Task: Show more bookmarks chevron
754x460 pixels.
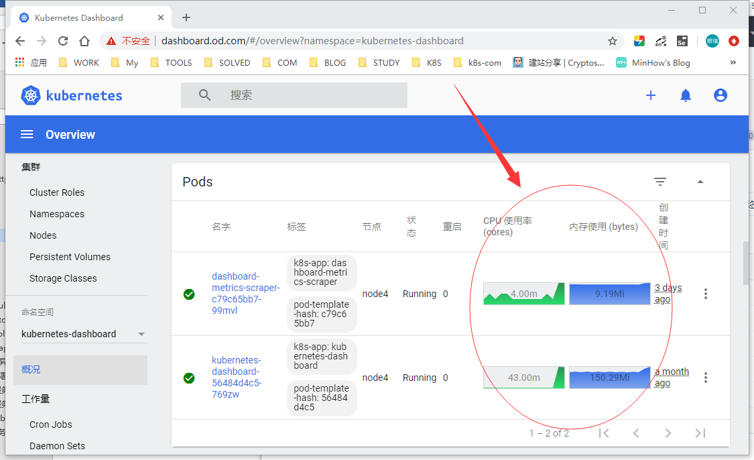Action: tap(733, 62)
